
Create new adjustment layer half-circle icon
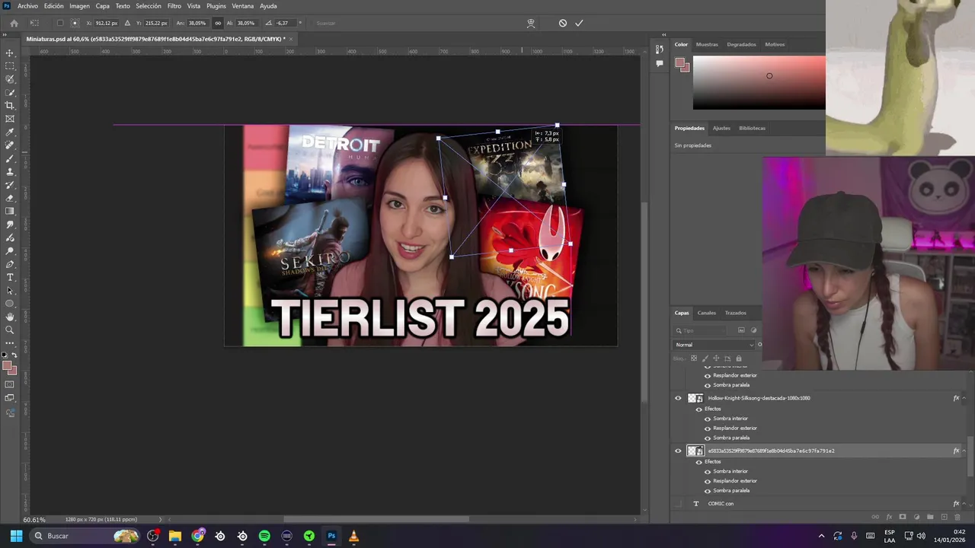tap(916, 517)
